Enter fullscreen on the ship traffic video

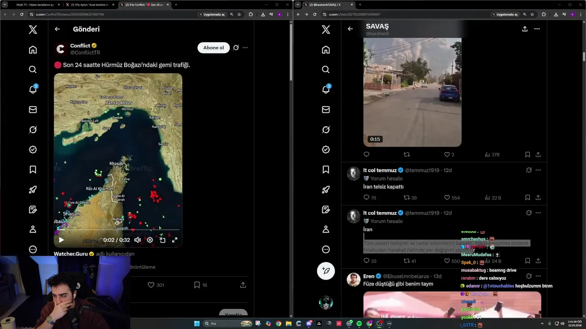coord(174,240)
